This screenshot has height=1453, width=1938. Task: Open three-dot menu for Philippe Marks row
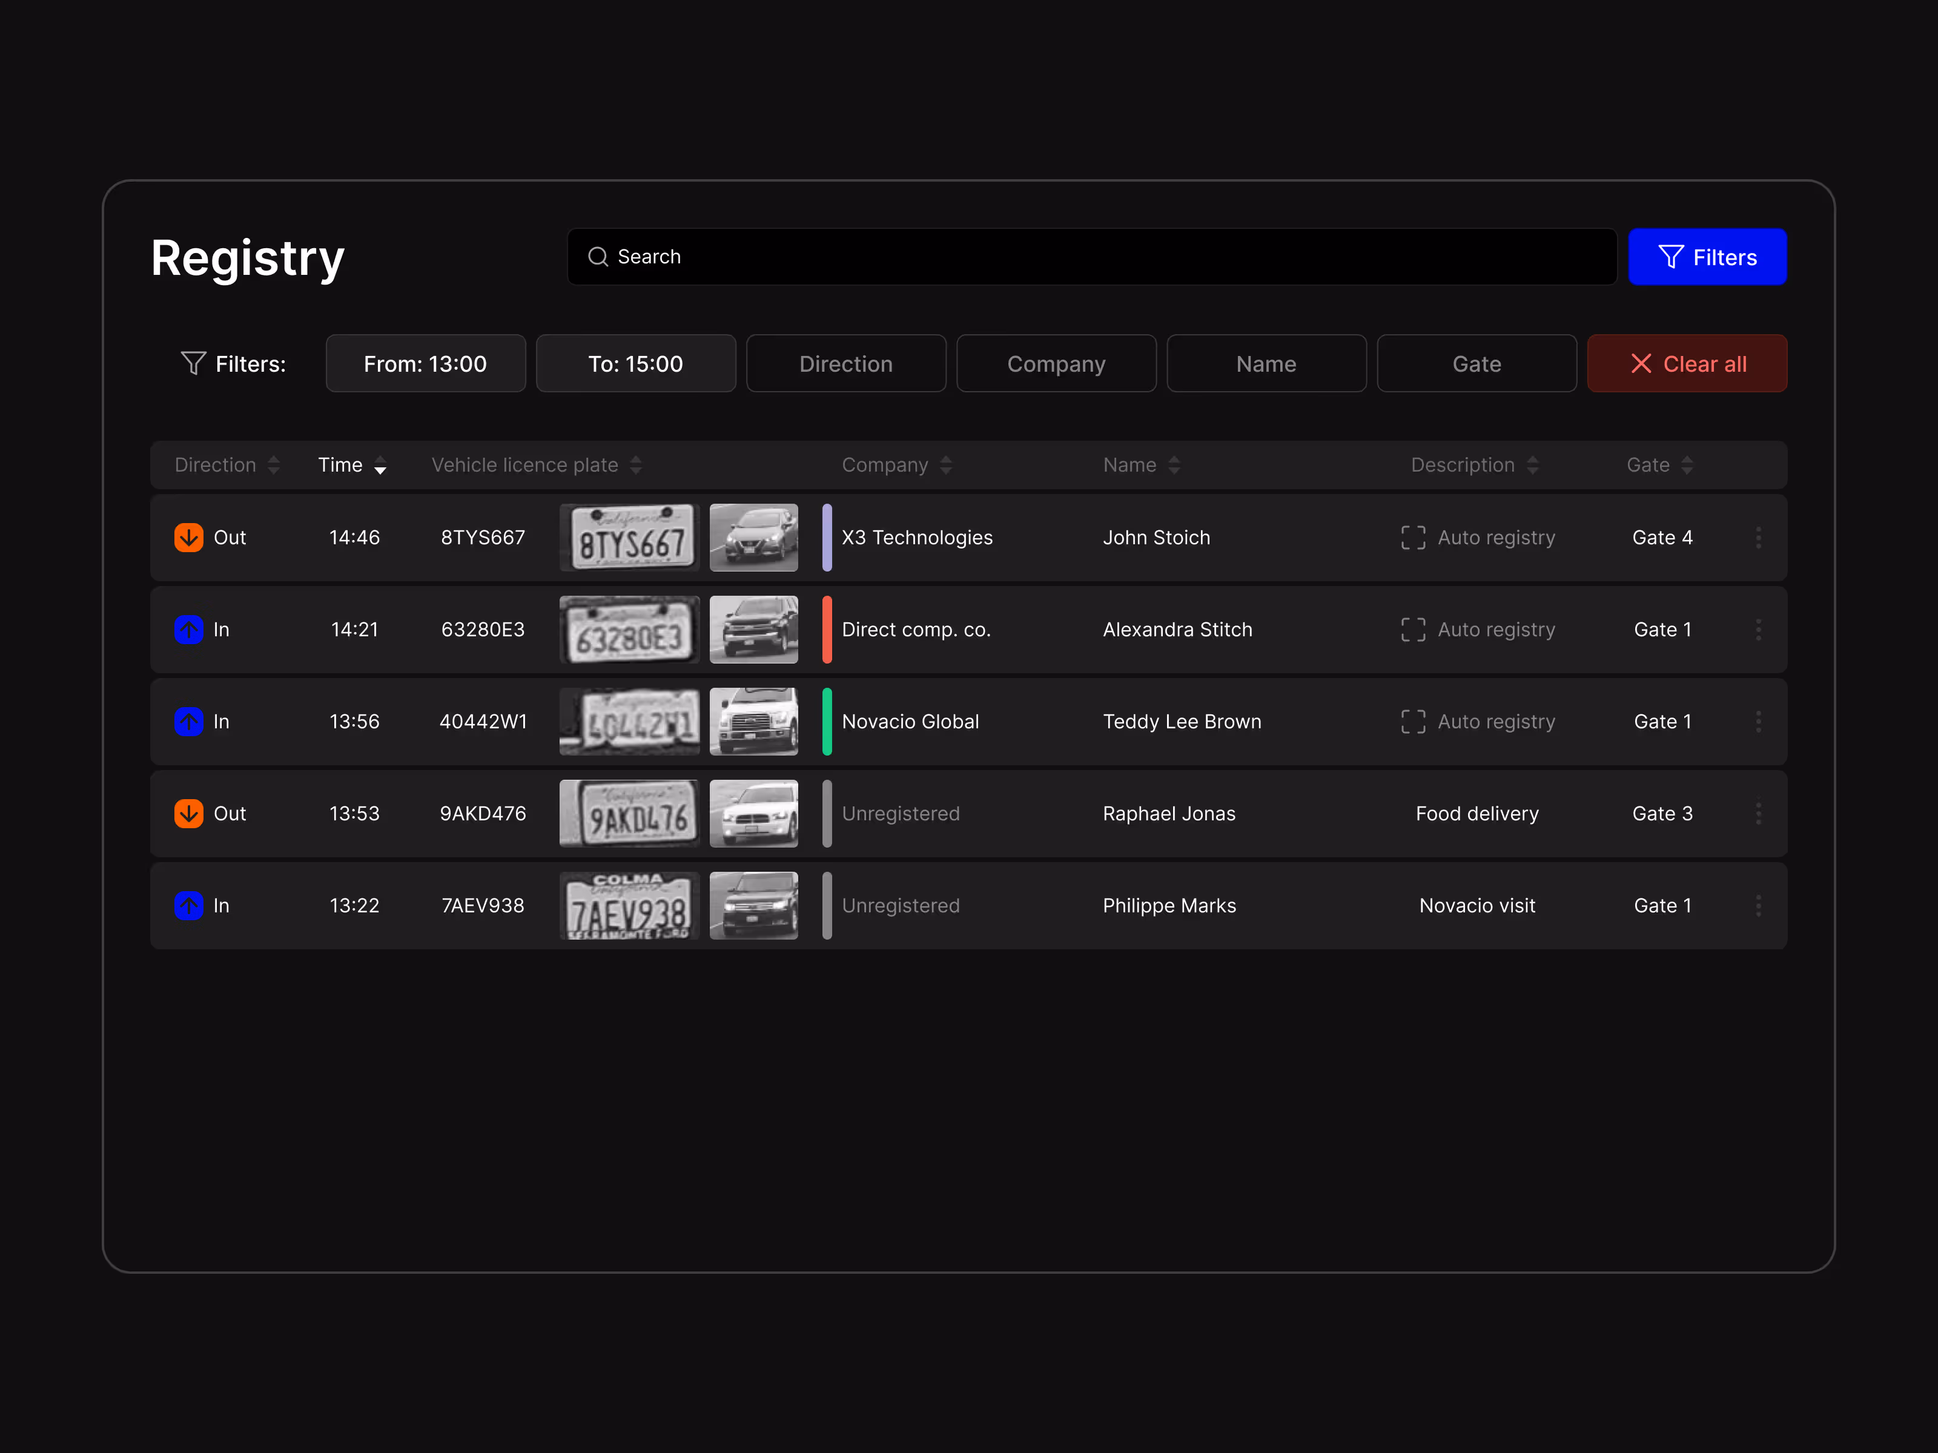(x=1758, y=904)
